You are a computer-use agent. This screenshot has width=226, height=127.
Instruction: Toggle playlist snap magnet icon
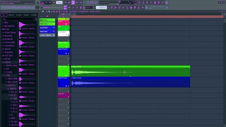(43, 12)
